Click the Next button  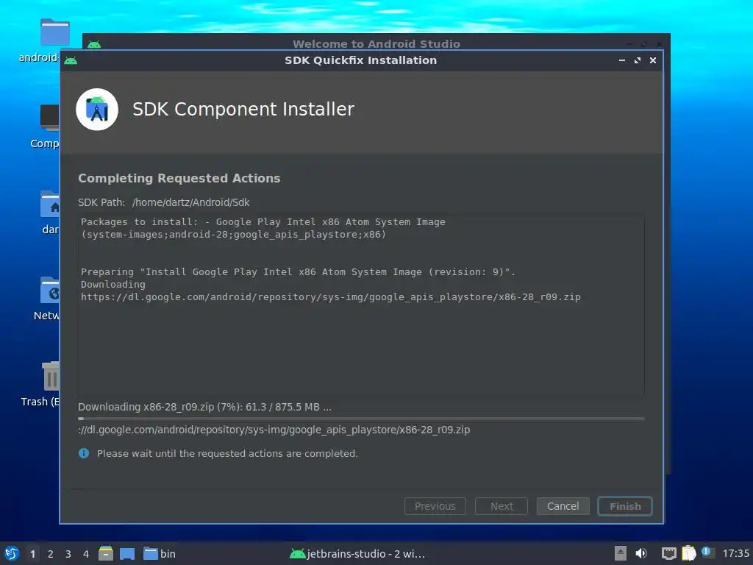click(502, 506)
